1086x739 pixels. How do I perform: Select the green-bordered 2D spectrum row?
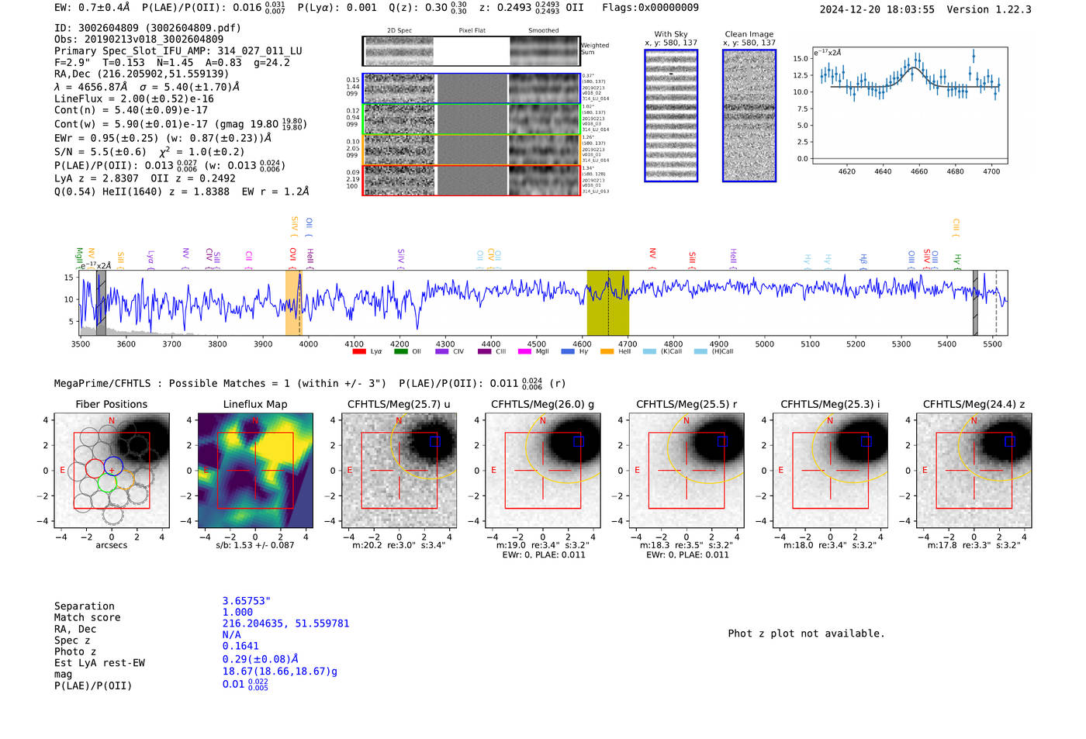click(472, 119)
